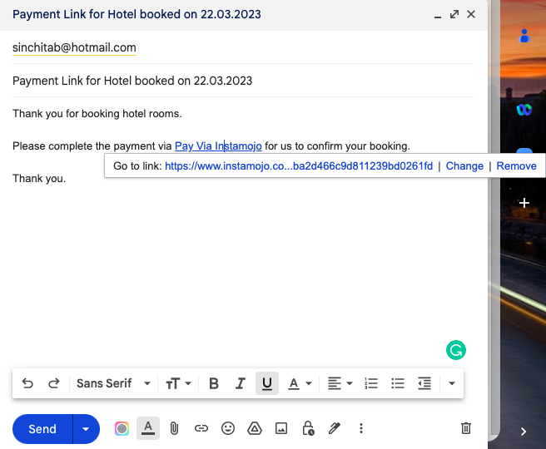Click the insert link icon

[x=201, y=429]
